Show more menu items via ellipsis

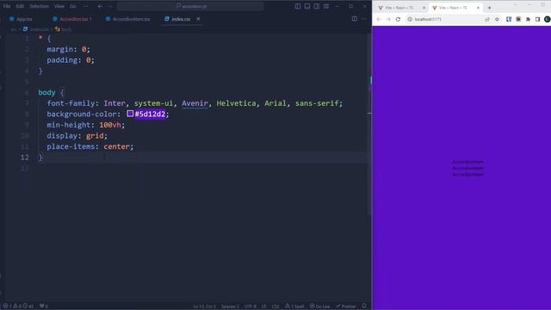coord(85,6)
